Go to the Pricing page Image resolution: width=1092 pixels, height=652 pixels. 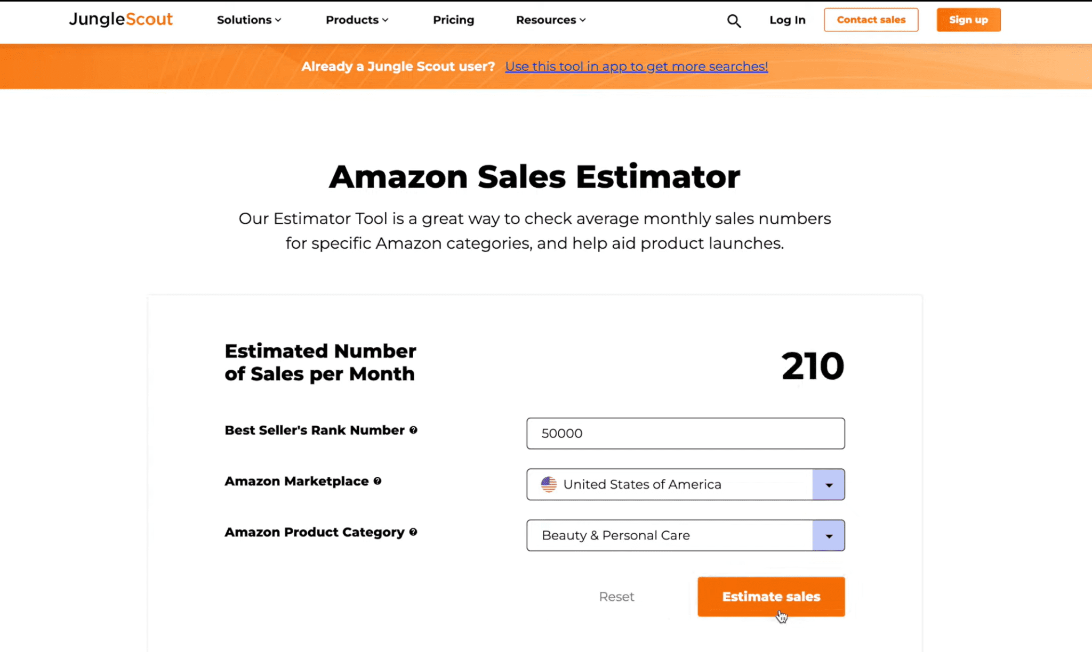click(x=453, y=20)
